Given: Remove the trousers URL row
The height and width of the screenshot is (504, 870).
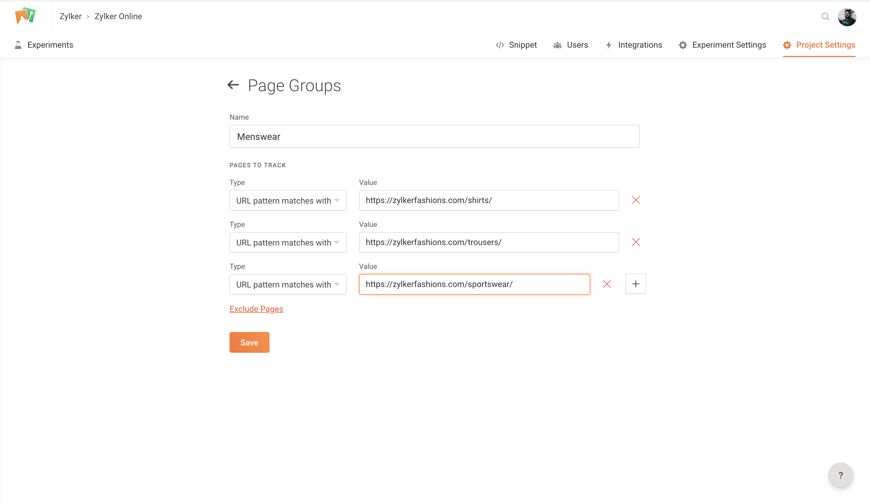Looking at the screenshot, I should (x=636, y=242).
